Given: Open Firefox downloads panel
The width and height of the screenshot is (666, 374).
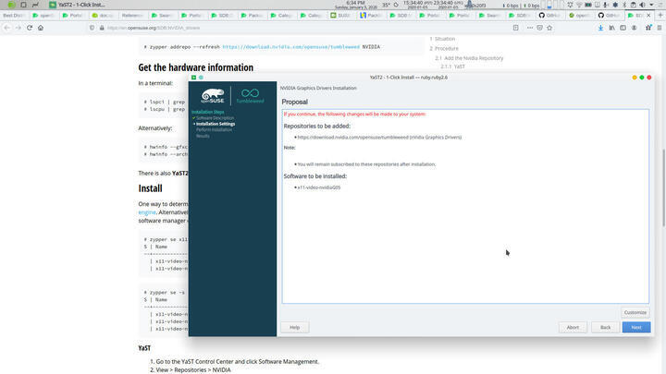Looking at the screenshot, I should pos(600,28).
